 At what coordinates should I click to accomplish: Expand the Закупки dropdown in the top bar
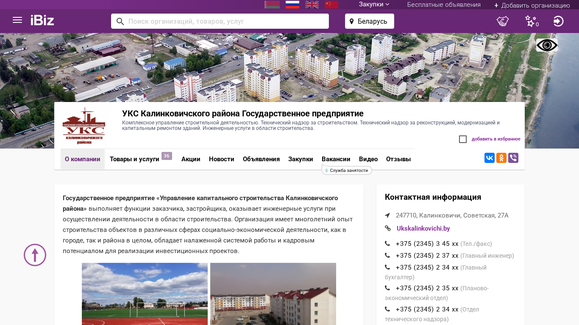tap(374, 5)
